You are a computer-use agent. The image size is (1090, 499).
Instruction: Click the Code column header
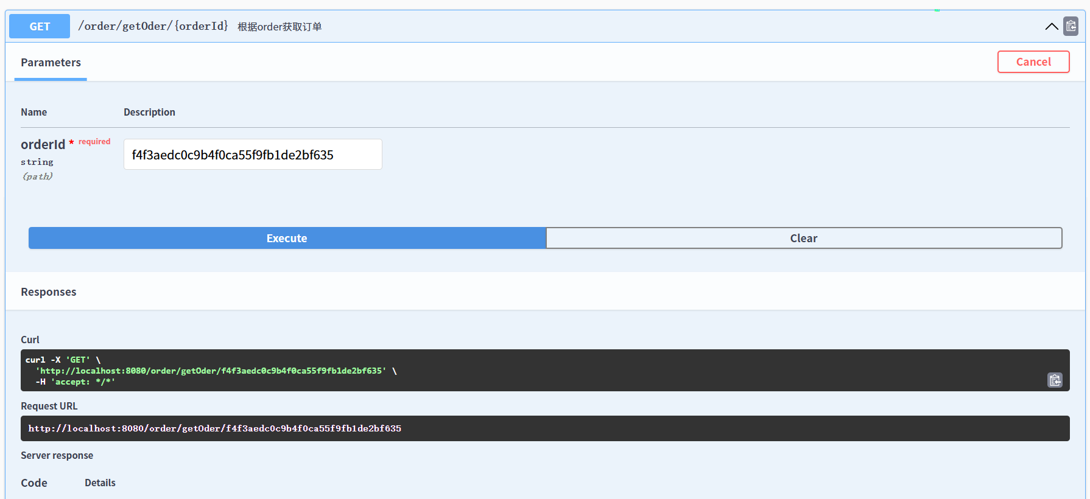[x=34, y=483]
